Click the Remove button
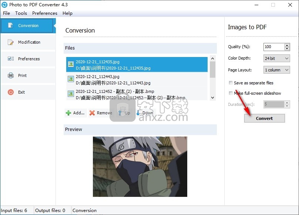This screenshot has width=299, height=215. [101, 113]
